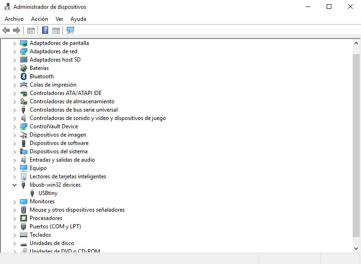Screen dimensions: 361x264
Task: Click the Dispositivos de software icon
Action: point(23,143)
